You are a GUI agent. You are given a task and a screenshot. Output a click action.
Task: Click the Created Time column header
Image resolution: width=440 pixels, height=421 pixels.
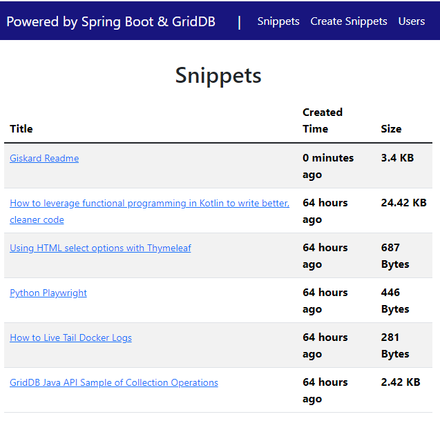click(323, 120)
